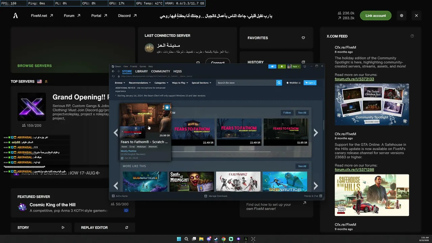The width and height of the screenshot is (432, 243).
Task: Open the HQSS profile tab in Steam
Action: click(178, 71)
